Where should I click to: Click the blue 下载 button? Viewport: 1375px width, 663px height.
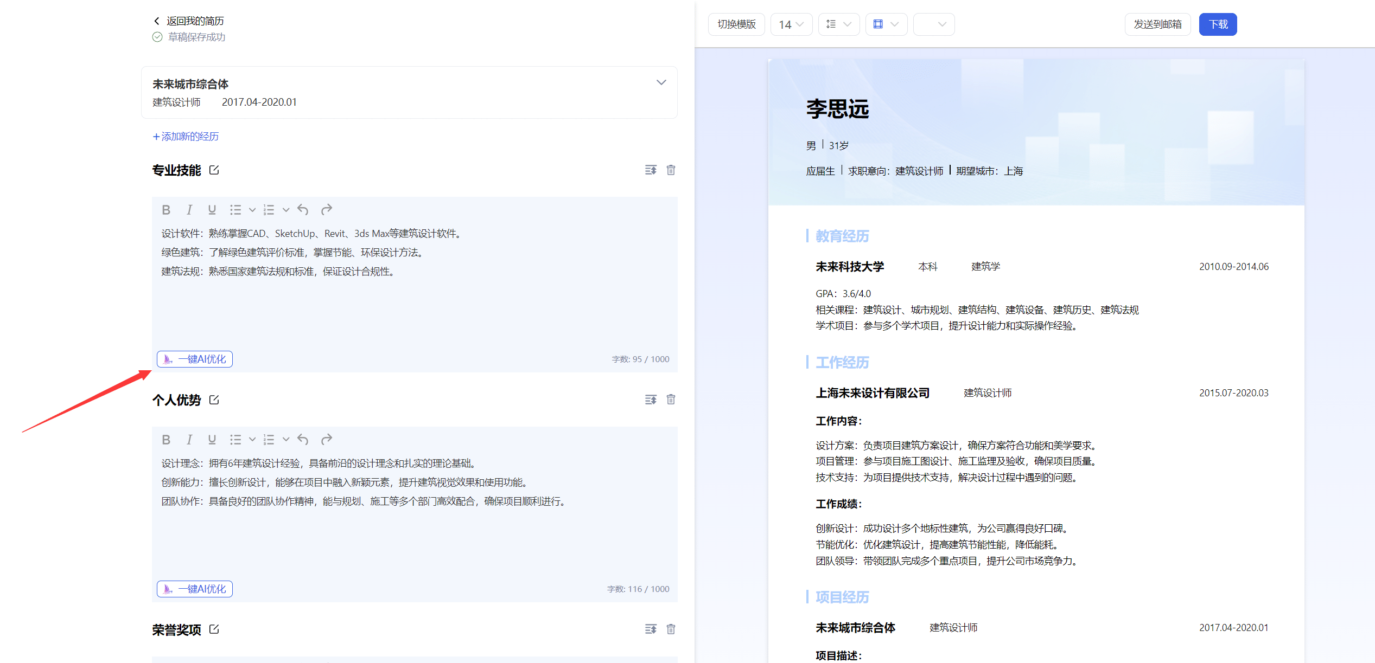(x=1217, y=24)
